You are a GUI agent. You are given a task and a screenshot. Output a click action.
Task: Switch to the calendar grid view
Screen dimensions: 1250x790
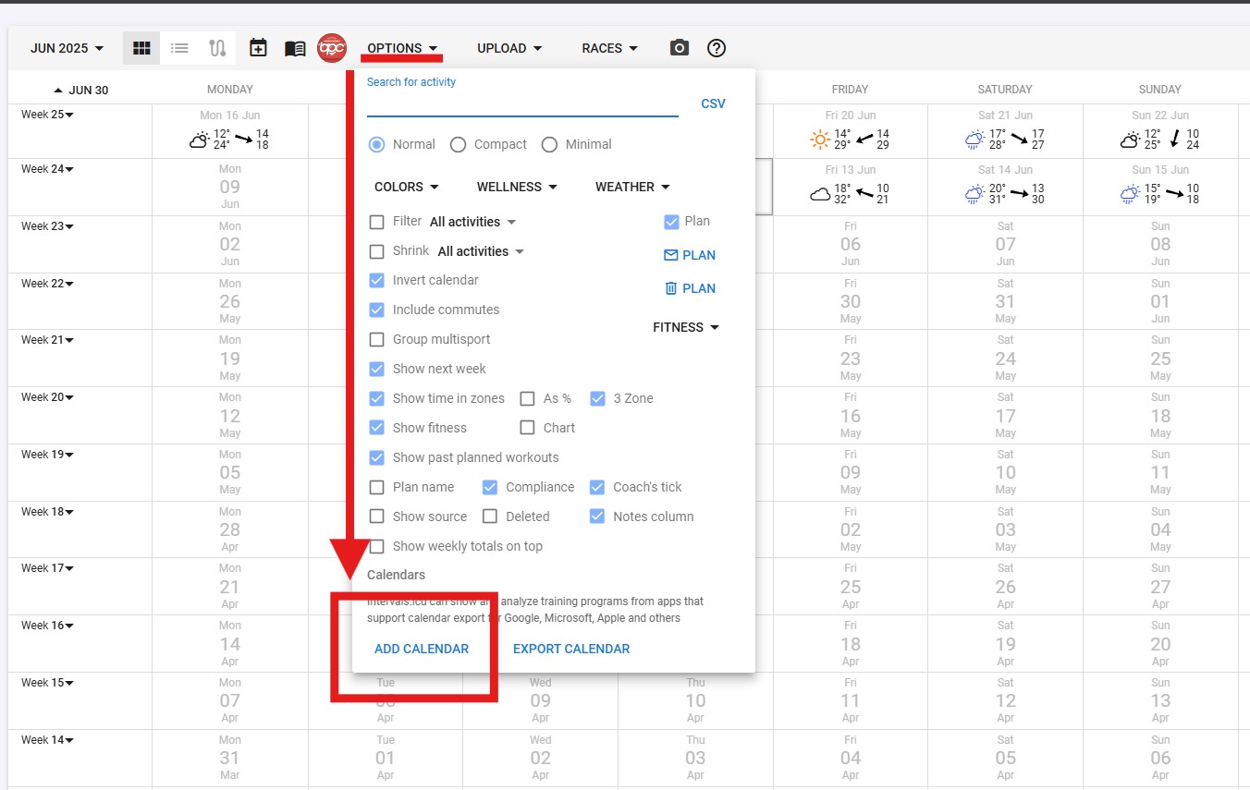pos(141,47)
